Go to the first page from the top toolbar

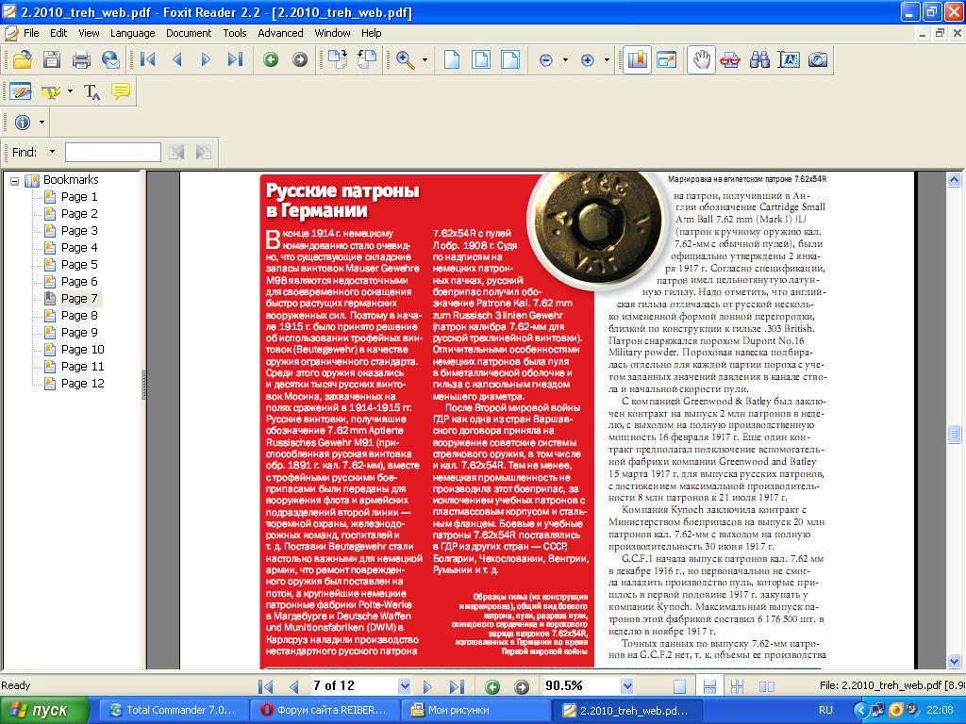pyautogui.click(x=147, y=59)
